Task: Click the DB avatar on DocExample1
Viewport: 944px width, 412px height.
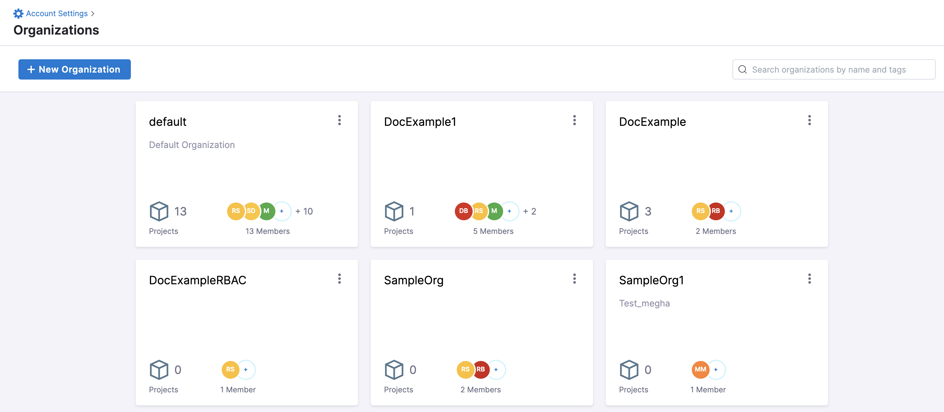Action: [463, 211]
